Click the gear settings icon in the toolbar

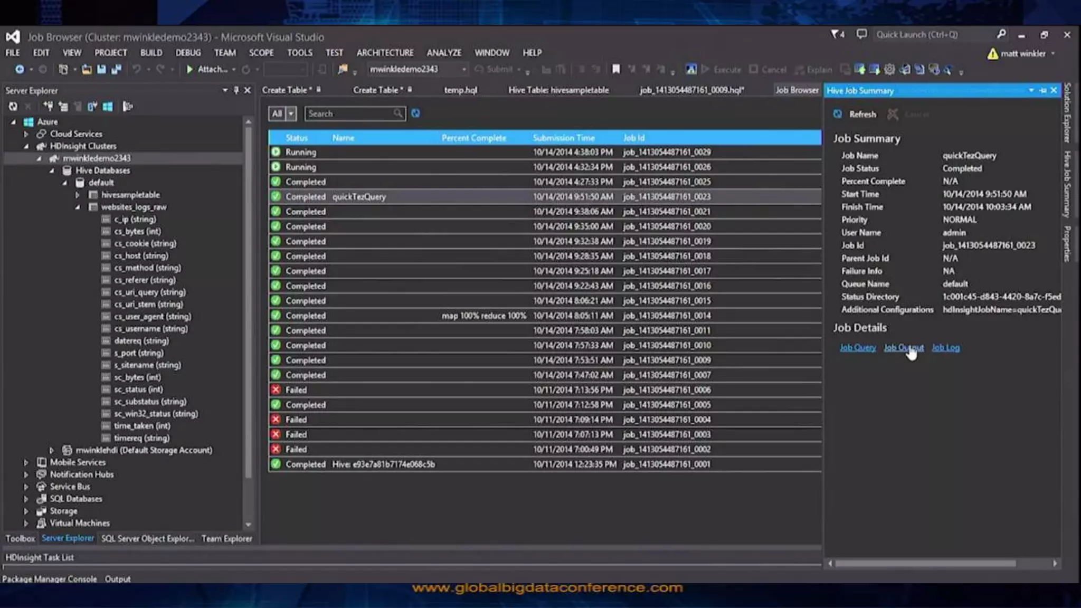pos(889,69)
